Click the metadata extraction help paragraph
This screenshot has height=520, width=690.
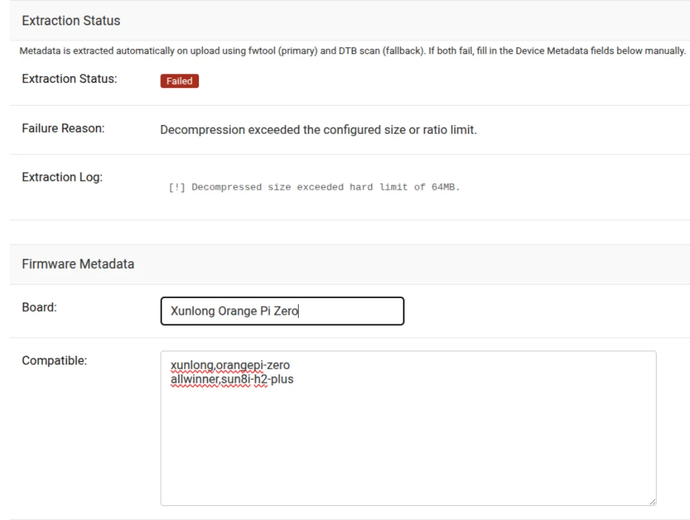353,51
